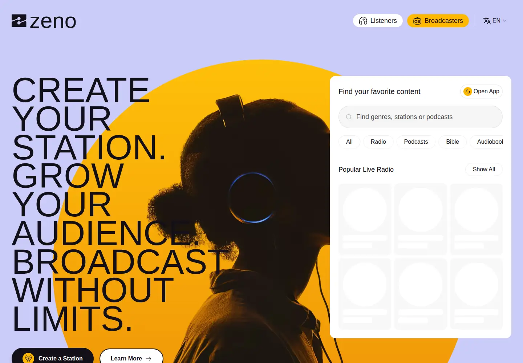Click the Zeno logo

tap(44, 21)
